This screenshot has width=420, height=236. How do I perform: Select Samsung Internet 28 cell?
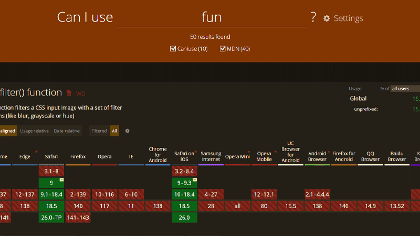[211, 206]
